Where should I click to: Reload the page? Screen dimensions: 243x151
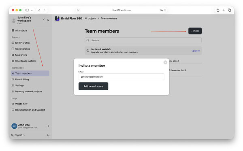[x=165, y=10]
